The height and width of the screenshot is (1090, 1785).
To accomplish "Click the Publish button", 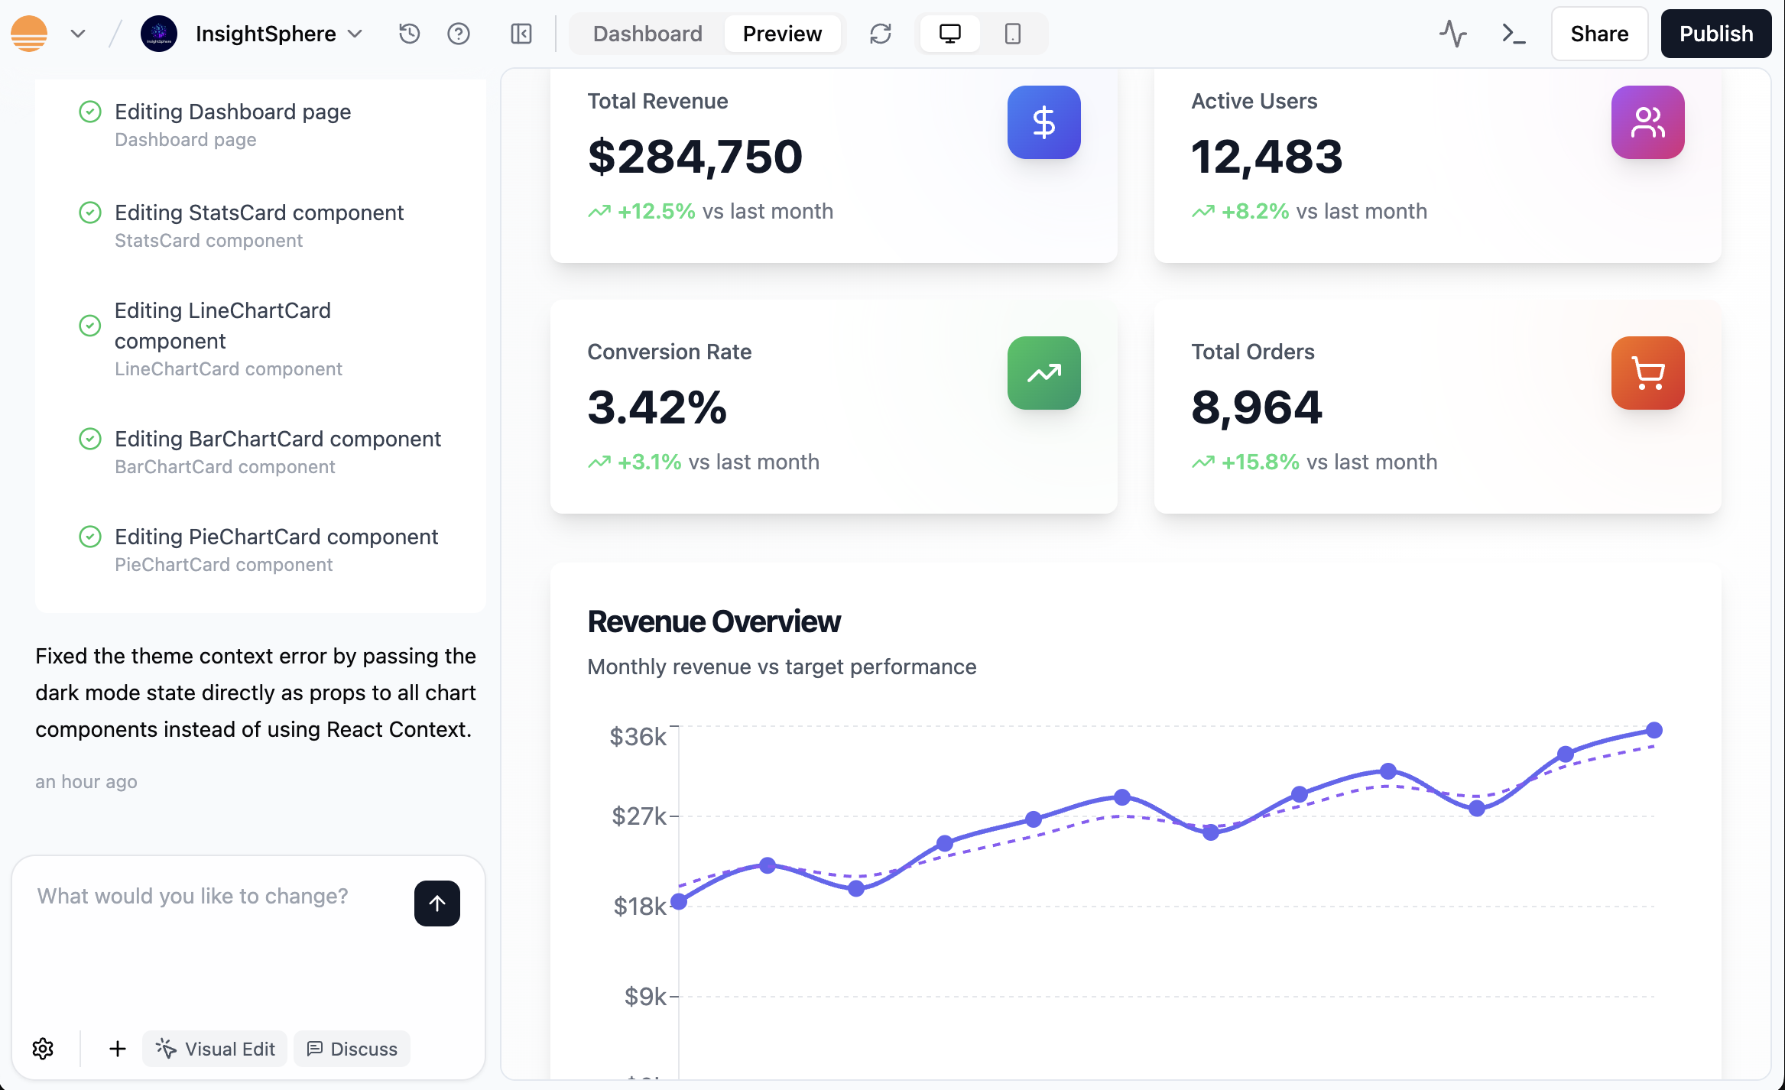I will pos(1715,34).
